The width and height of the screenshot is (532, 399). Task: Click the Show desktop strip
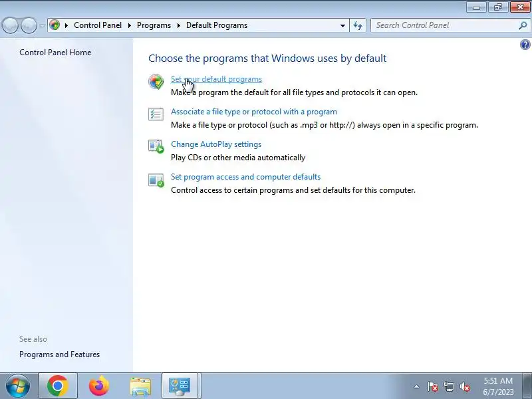click(527, 386)
